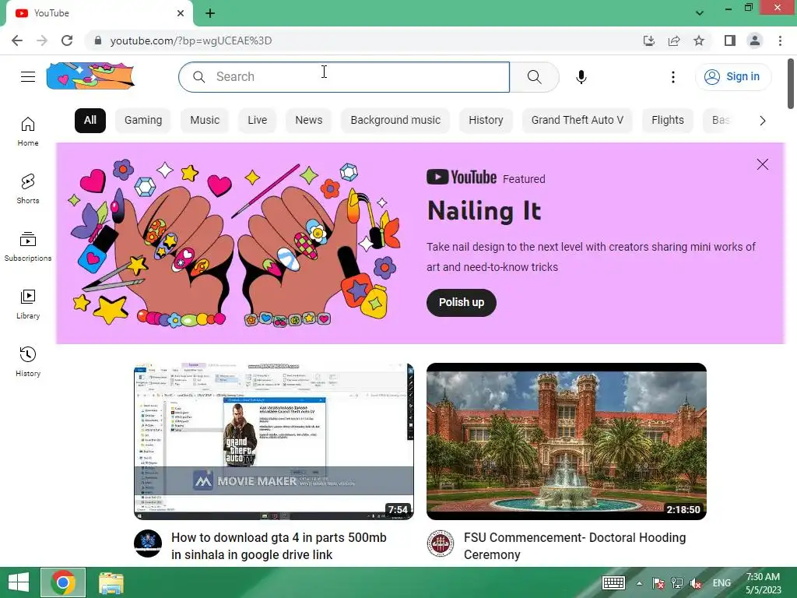
Task: Open the on-screen keyboard tray icon
Action: click(613, 582)
